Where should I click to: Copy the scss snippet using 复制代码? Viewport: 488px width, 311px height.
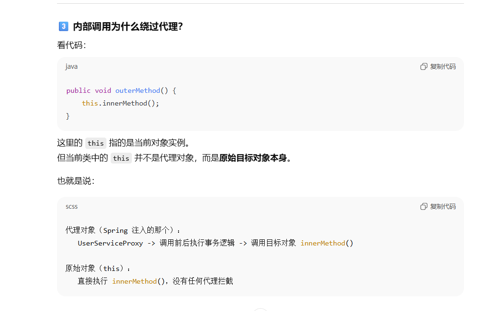(442, 206)
